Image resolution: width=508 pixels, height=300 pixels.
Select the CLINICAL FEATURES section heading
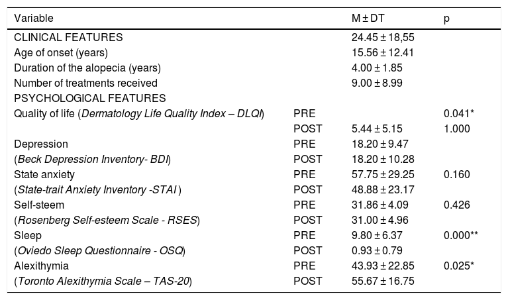68,38
